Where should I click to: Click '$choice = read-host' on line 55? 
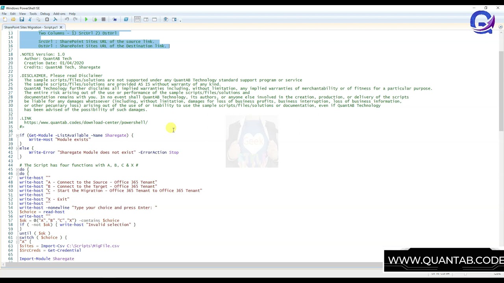point(42,212)
